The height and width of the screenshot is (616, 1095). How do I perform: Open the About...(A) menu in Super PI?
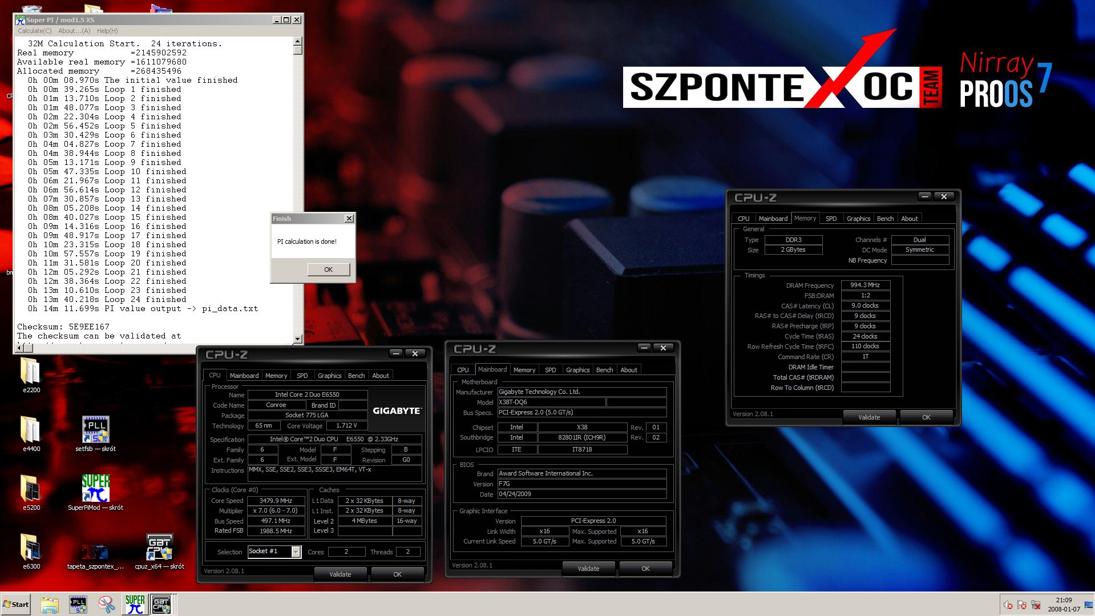tap(74, 31)
